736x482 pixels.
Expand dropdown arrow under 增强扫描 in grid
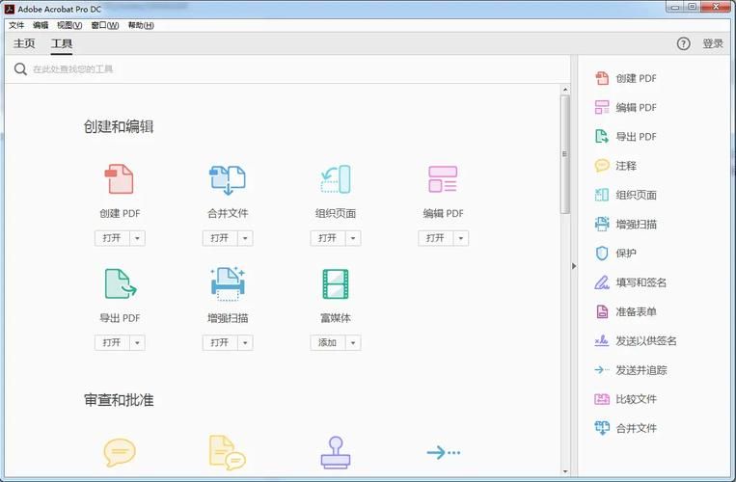pyautogui.click(x=245, y=343)
